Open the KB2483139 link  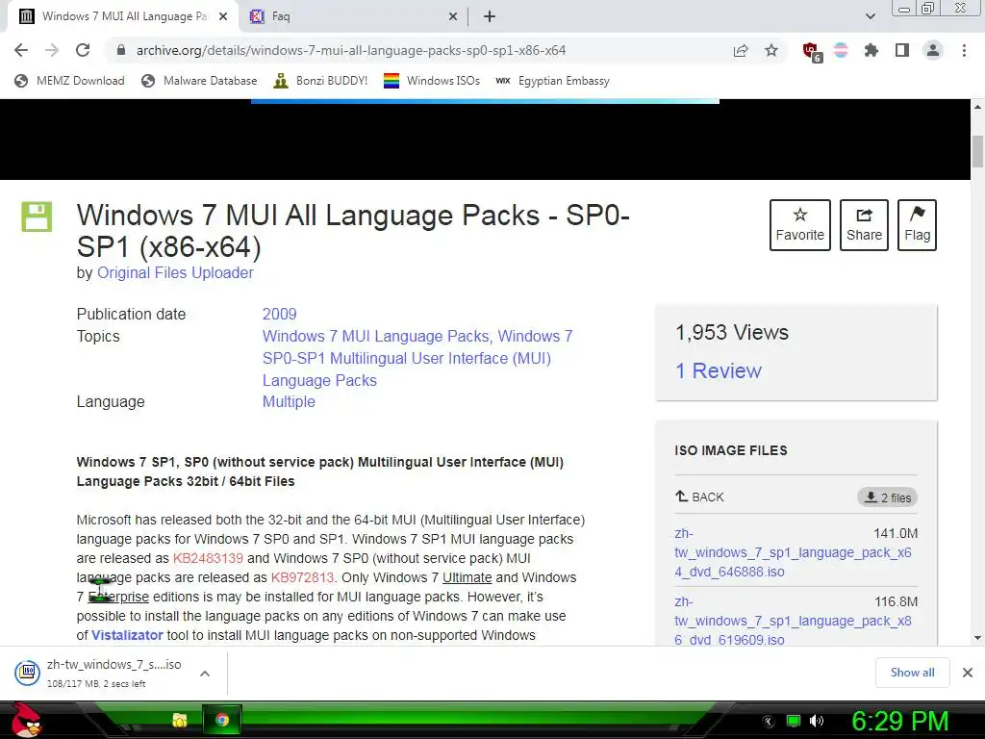(x=208, y=558)
